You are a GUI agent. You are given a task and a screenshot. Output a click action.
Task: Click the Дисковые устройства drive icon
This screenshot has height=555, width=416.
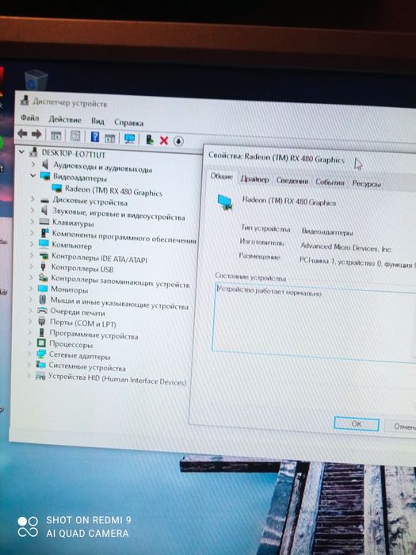coord(44,201)
